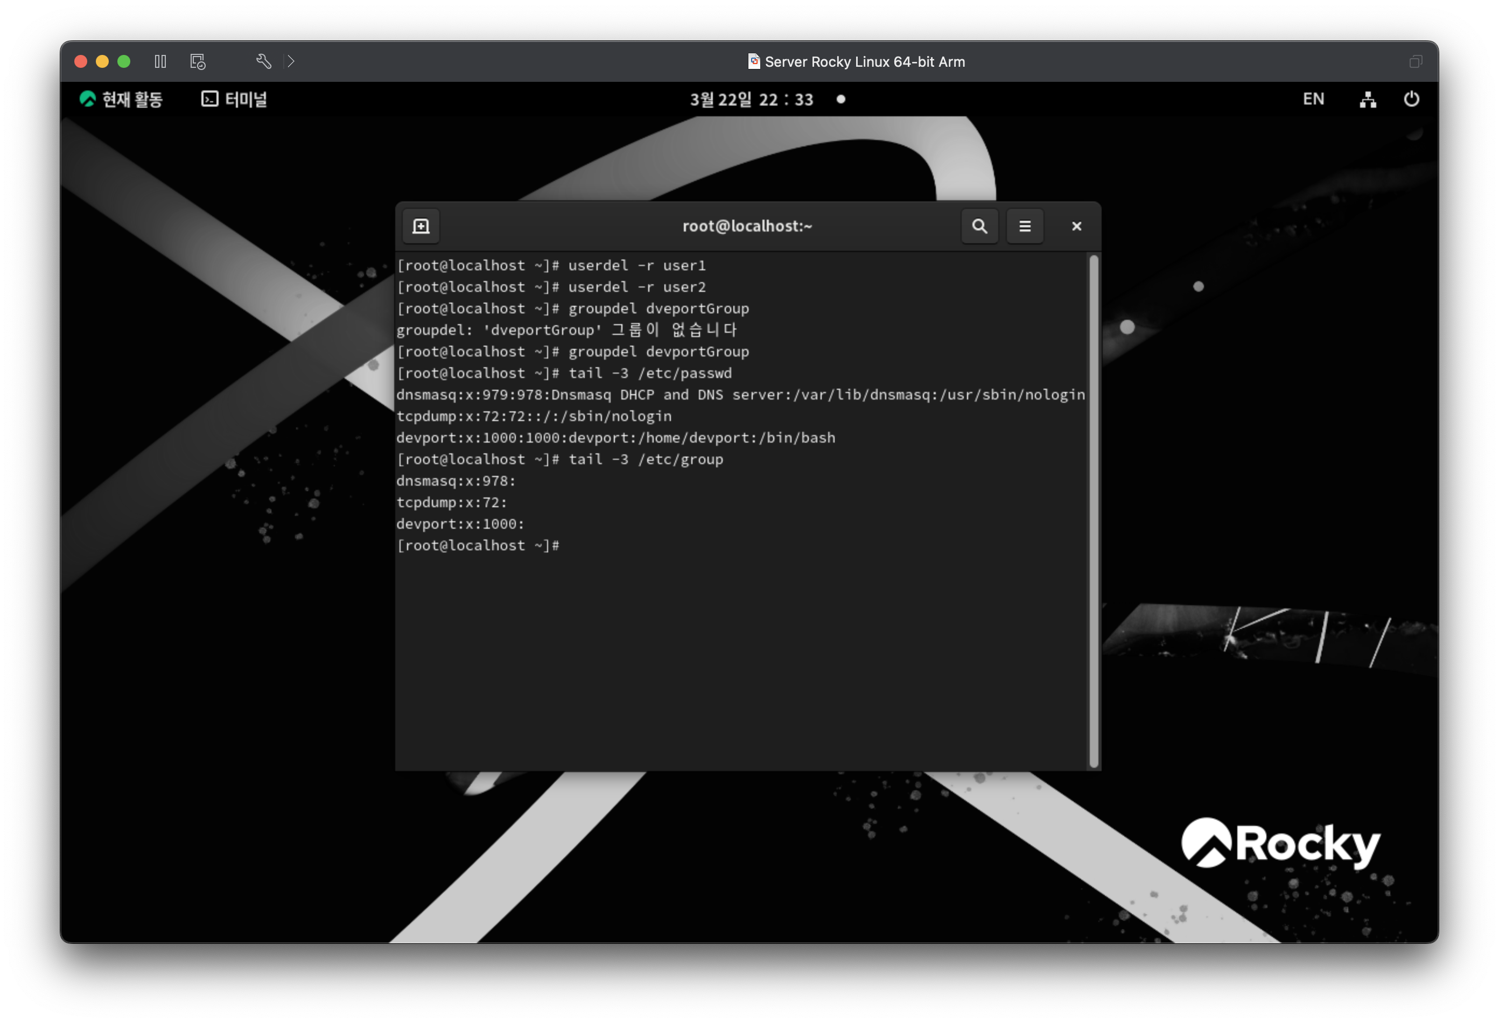
Task: Click the terminal search icon
Action: pyautogui.click(x=979, y=226)
